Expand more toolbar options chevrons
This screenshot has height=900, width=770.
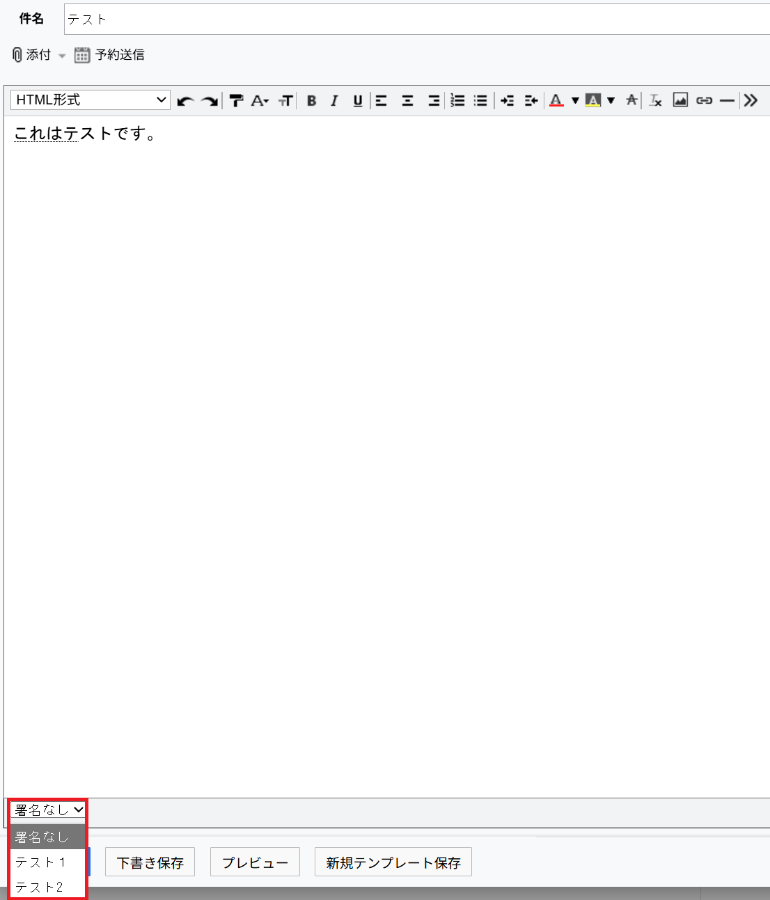tap(751, 100)
